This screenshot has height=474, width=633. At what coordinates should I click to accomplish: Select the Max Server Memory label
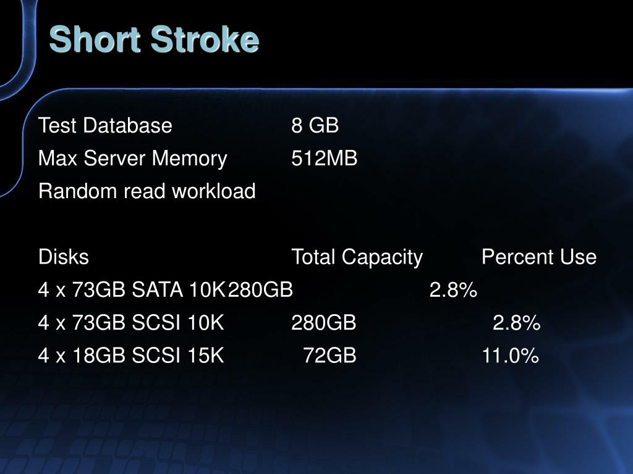[132, 159]
